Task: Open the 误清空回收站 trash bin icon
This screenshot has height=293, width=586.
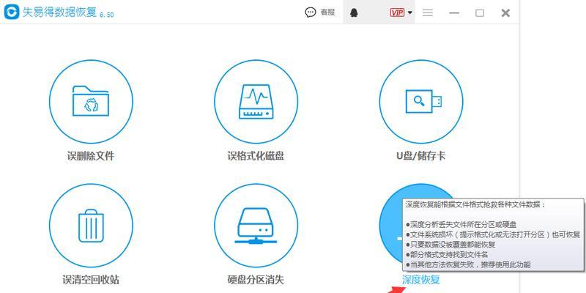Action: coord(91,226)
